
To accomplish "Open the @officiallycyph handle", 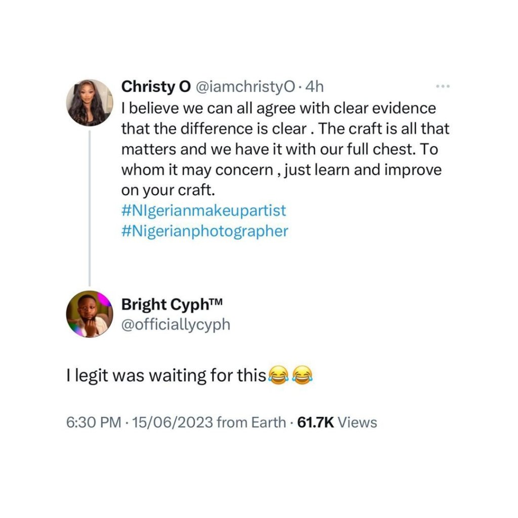I will [176, 324].
